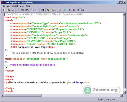127x102 pixels.
Task: Redo the last undone edit
Action: pyautogui.click(x=37, y=10)
